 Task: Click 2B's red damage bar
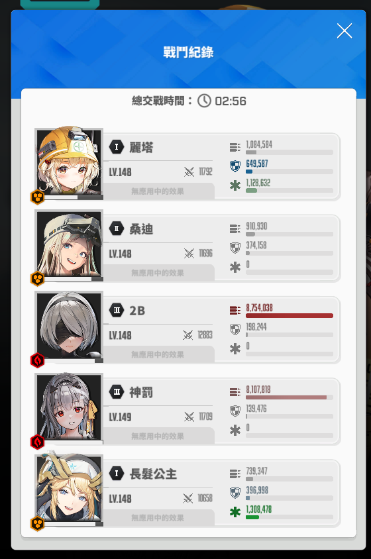(290, 315)
